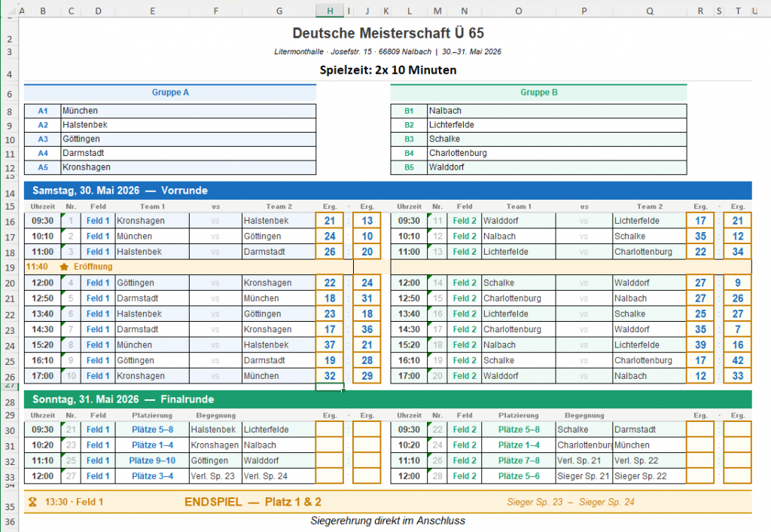The height and width of the screenshot is (532, 771).
Task: Select Plätze 9–10 placement cell
Action: pos(152,460)
